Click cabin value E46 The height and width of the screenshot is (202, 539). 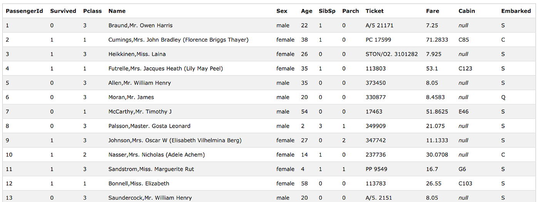[x=464, y=111]
